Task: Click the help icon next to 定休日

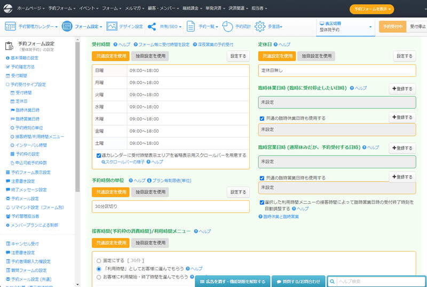Action: click(275, 45)
